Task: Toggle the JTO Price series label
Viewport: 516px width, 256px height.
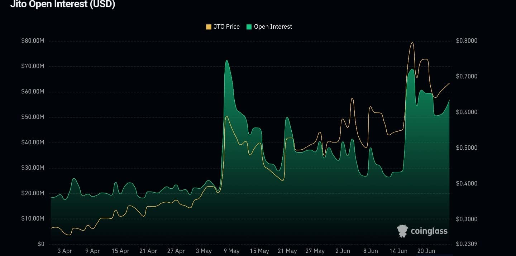Action: [226, 27]
